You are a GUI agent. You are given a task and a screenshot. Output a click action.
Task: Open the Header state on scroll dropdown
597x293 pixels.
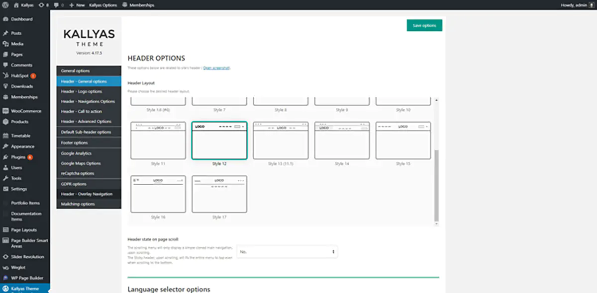(287, 252)
